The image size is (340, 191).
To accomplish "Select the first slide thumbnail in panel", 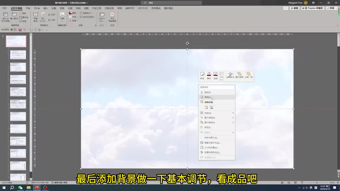I will coord(16,41).
